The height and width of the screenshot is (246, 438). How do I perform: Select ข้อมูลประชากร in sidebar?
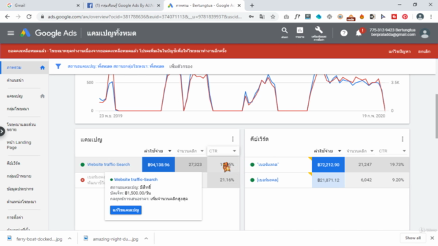[x=20, y=189]
